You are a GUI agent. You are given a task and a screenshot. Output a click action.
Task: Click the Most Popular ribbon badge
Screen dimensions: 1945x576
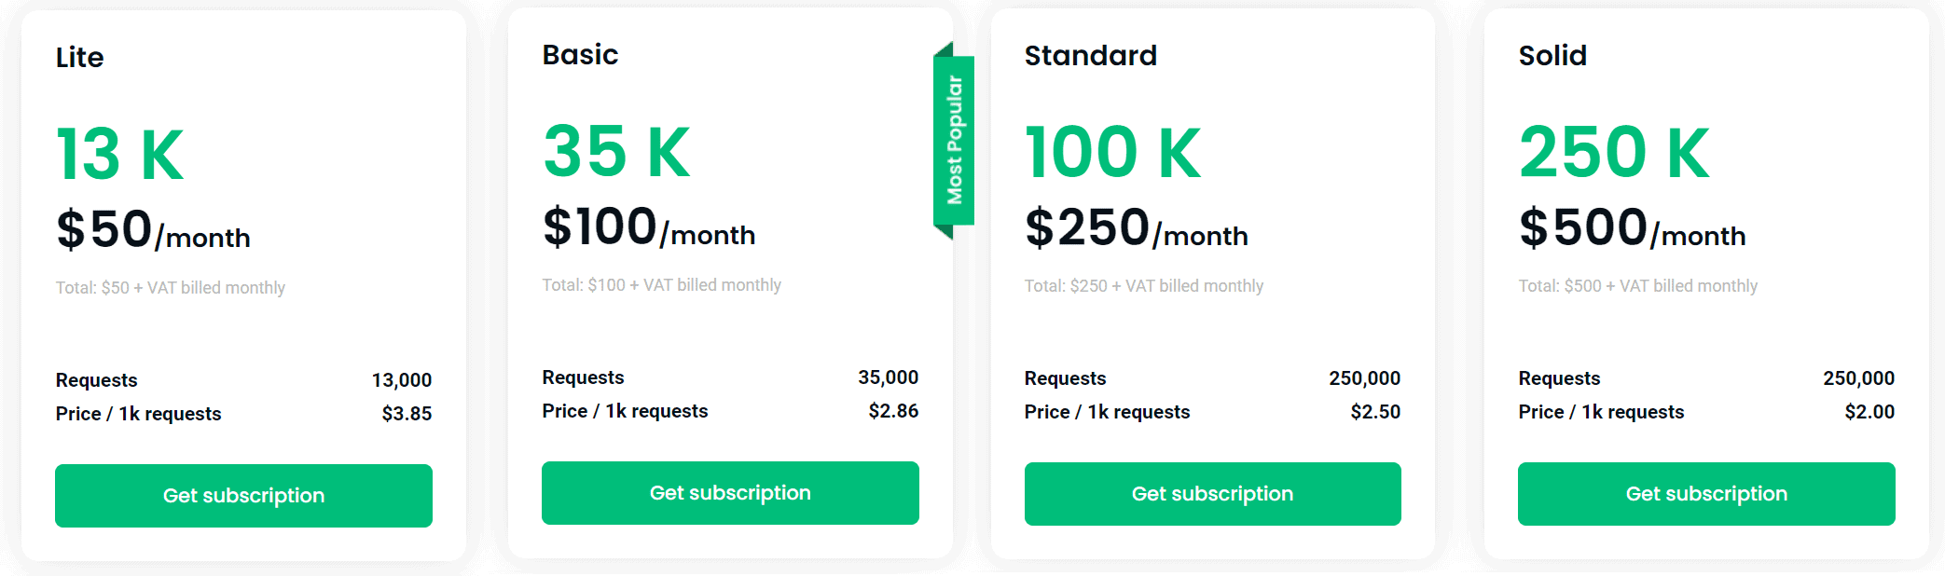point(954,140)
